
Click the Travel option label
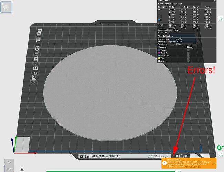point(163,50)
